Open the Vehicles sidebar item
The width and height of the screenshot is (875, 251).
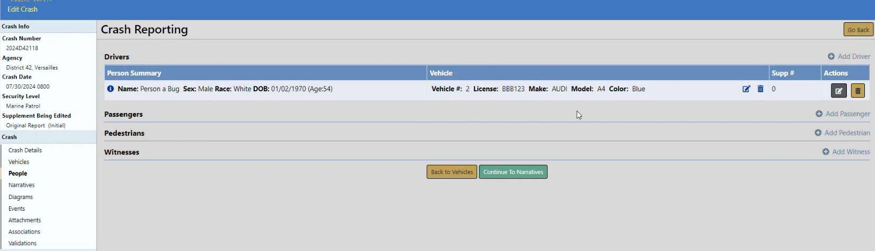click(x=19, y=162)
